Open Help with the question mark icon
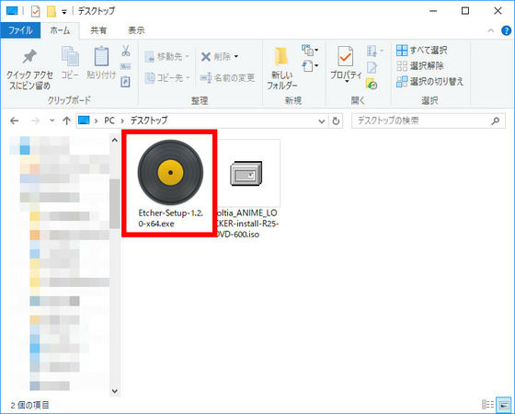Screen dimensions: 515x414 506,30
